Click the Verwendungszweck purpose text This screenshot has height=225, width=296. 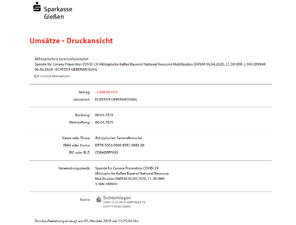(x=129, y=176)
